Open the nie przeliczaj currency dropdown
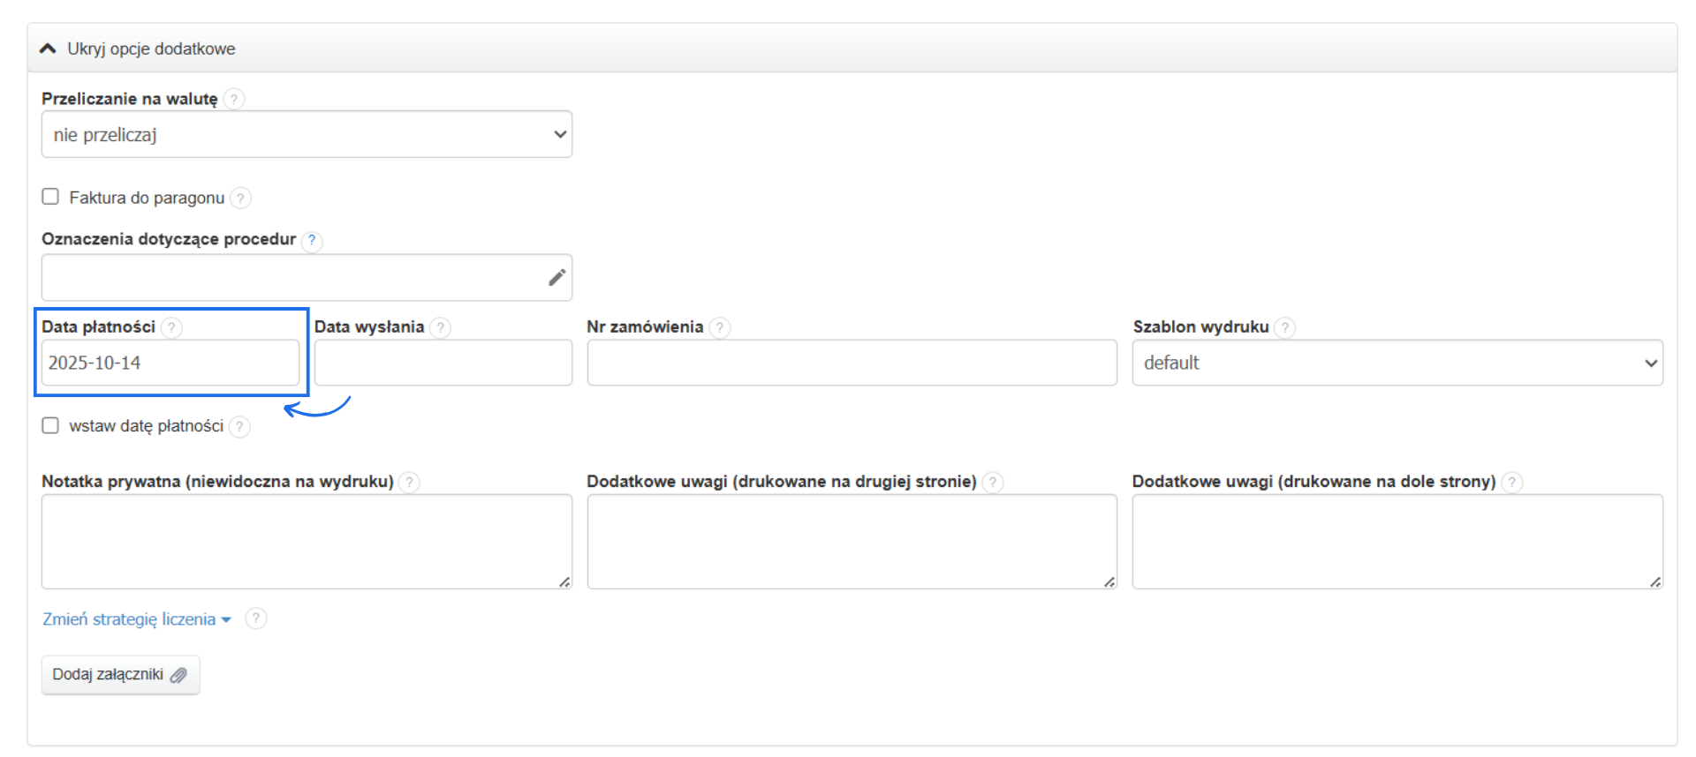Image resolution: width=1696 pixels, height=757 pixels. pos(307,134)
